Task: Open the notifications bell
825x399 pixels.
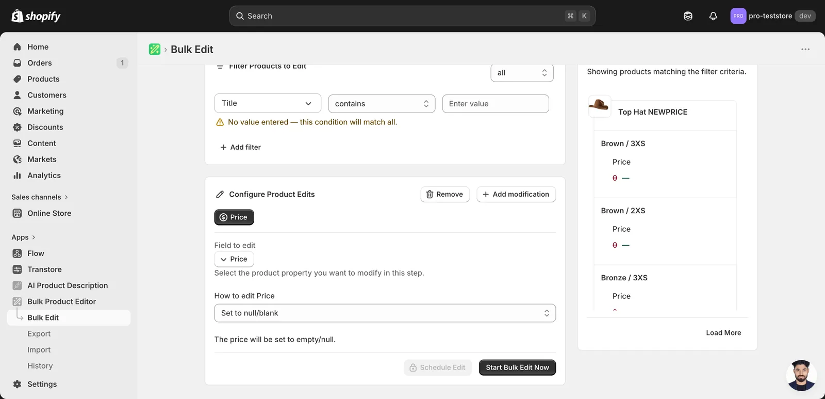Action: (x=713, y=16)
